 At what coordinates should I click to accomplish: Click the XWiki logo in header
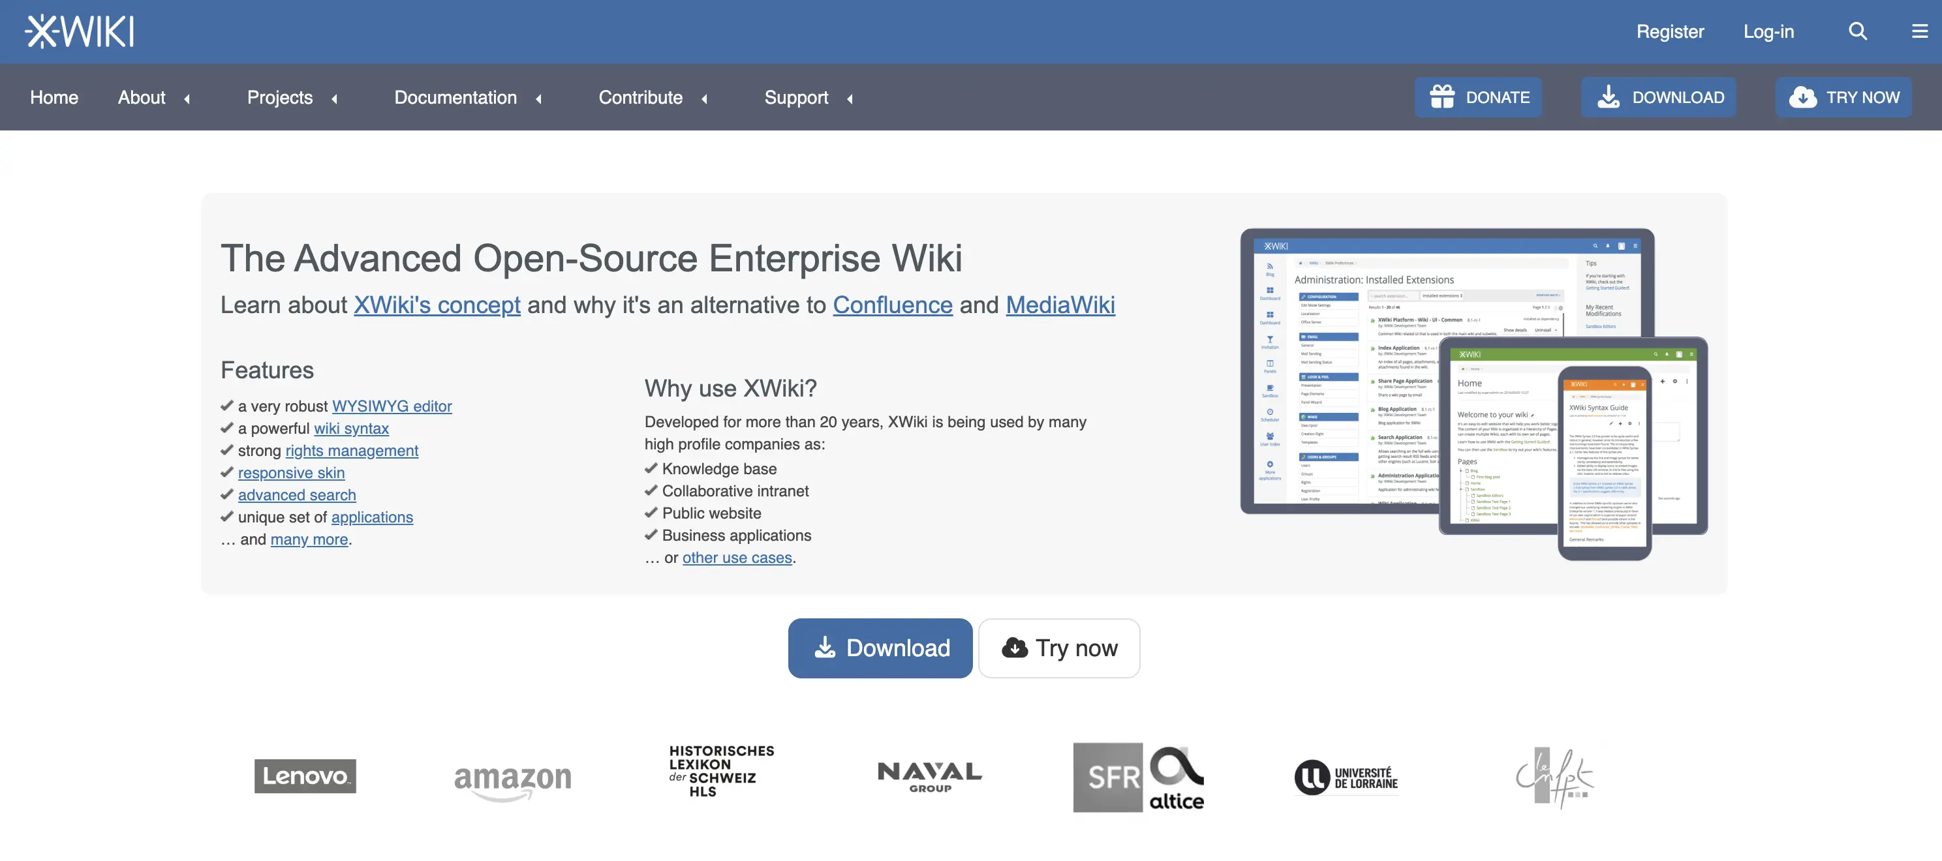point(79,32)
